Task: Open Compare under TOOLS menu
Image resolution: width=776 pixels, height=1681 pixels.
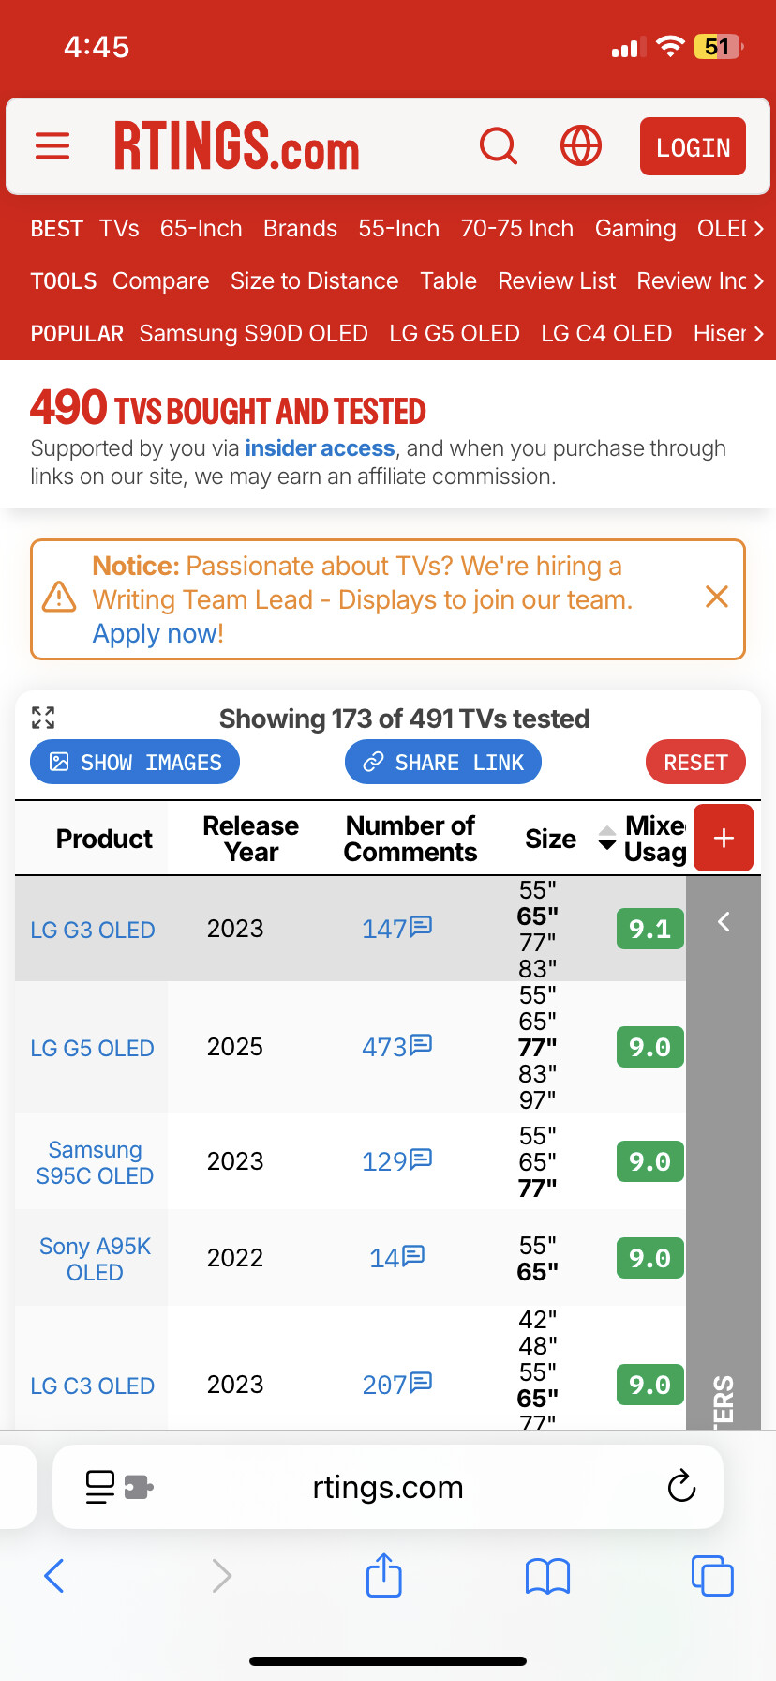Action: click(160, 281)
